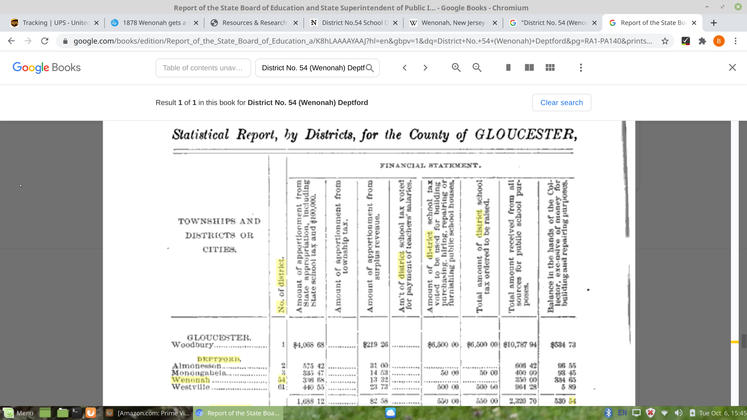
Task: Close the Resources & Research tab
Action: click(x=295, y=23)
